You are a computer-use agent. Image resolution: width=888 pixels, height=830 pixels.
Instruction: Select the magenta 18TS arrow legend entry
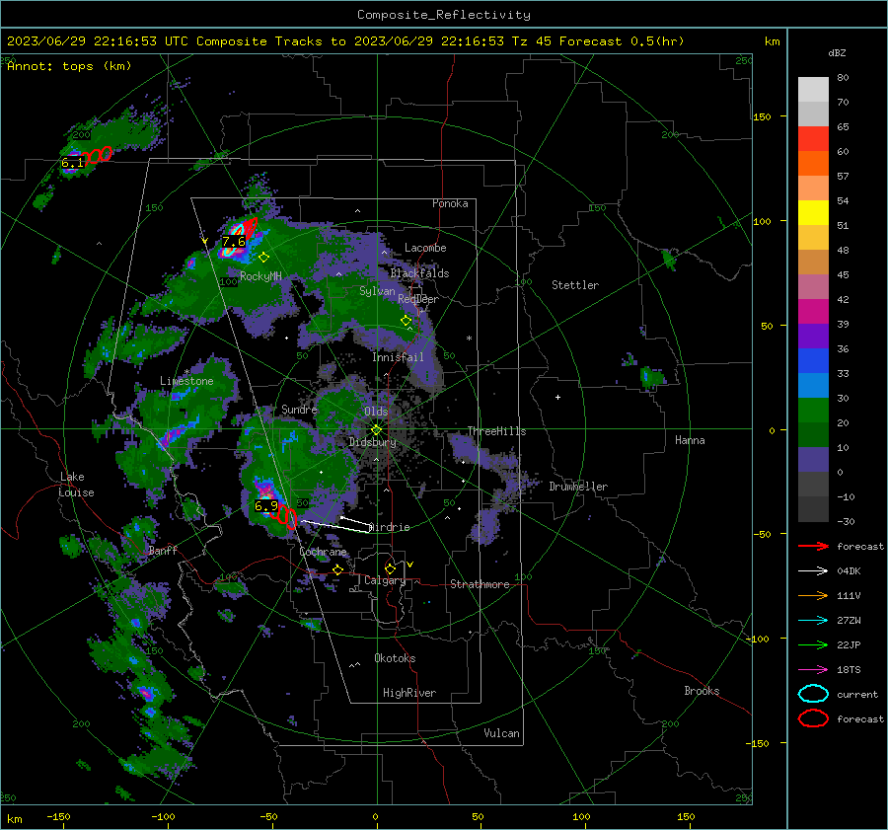(x=813, y=670)
